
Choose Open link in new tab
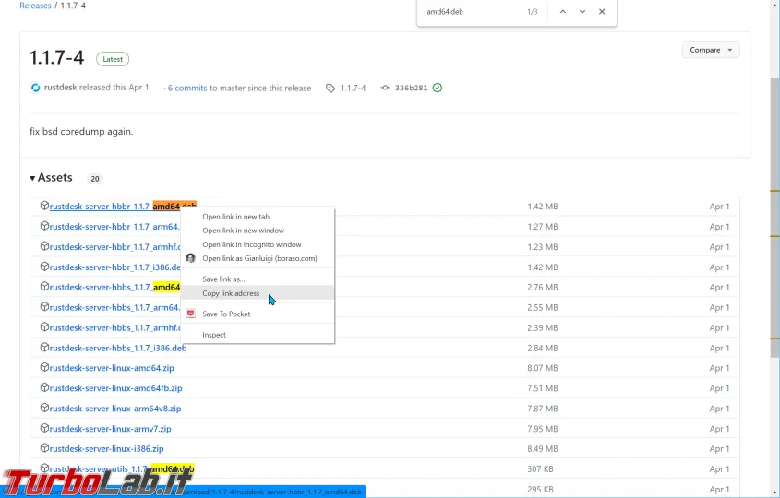[x=235, y=217]
